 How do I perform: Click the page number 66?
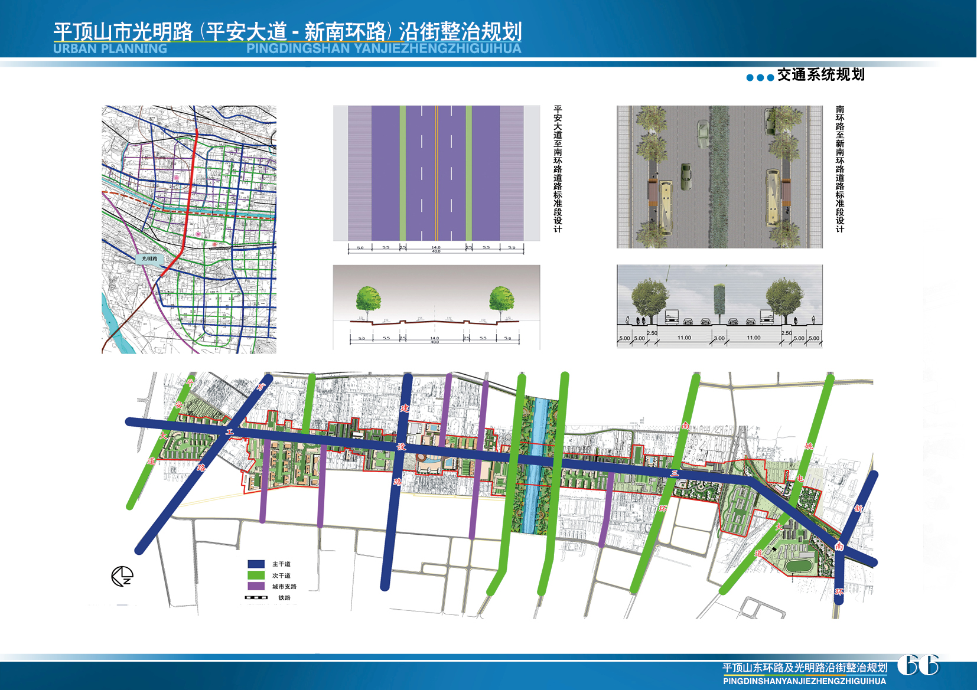point(918,665)
